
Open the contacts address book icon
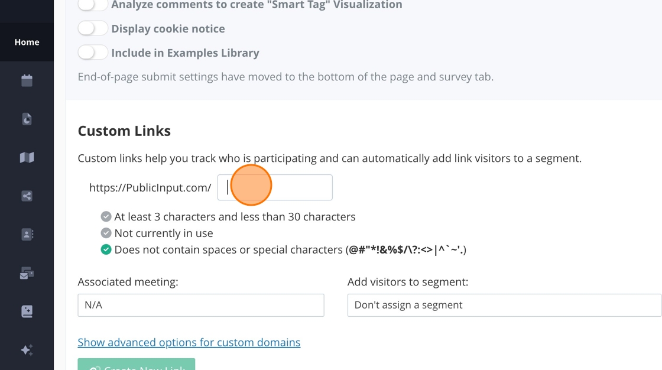27,234
